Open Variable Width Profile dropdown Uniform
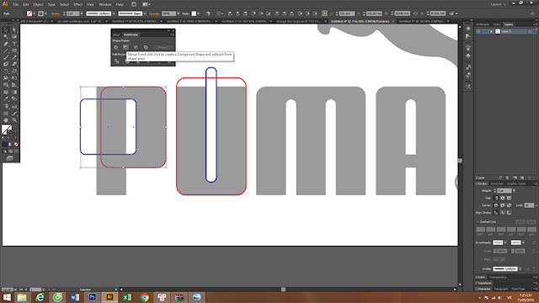The width and height of the screenshot is (539, 303). pos(114,13)
